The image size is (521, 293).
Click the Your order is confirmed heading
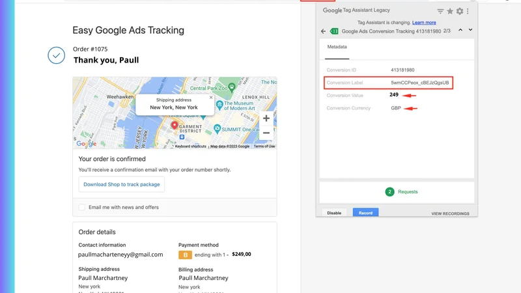coord(112,159)
